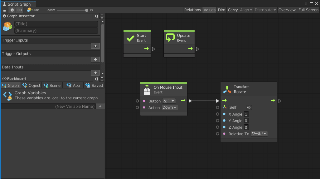
Task: Click the Rotate node green output arrow
Action: pos(273,100)
